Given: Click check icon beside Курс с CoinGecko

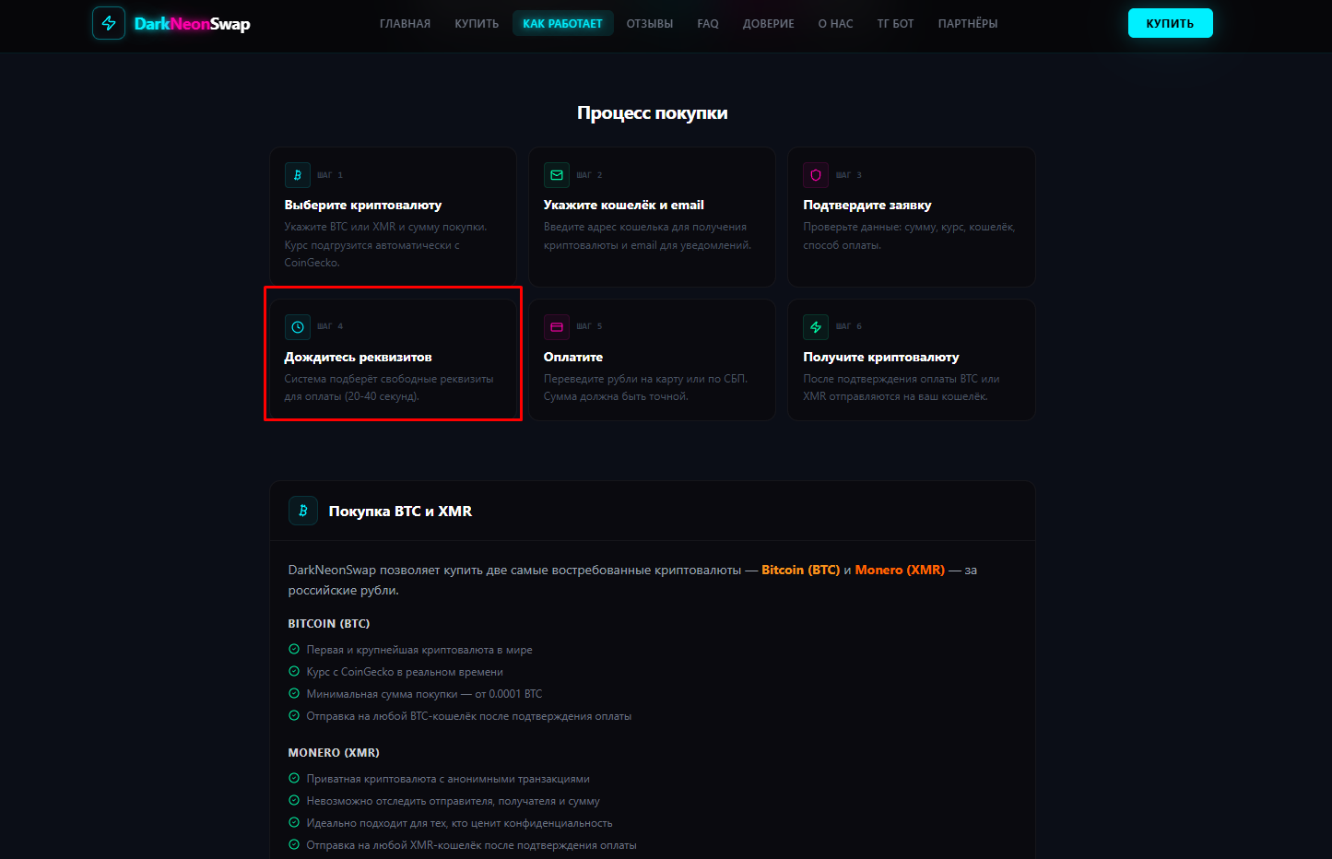Looking at the screenshot, I should coord(294,672).
